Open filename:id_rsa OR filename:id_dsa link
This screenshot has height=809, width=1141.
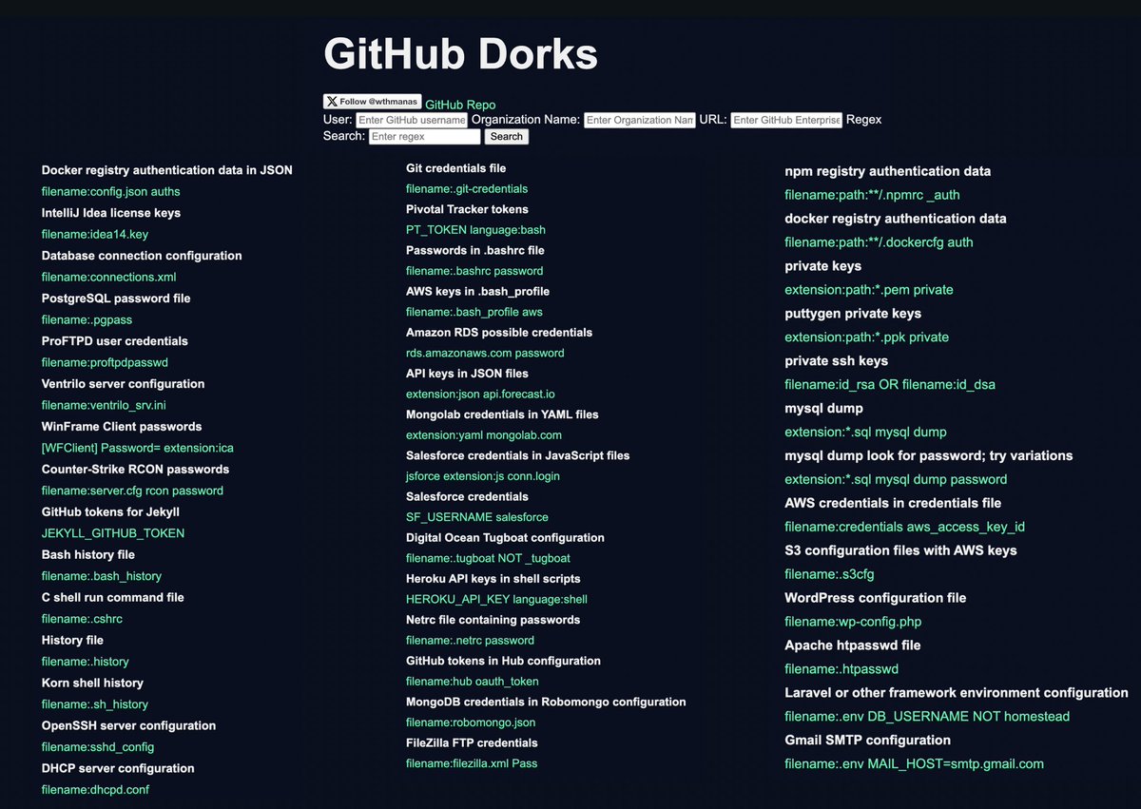[x=890, y=385]
